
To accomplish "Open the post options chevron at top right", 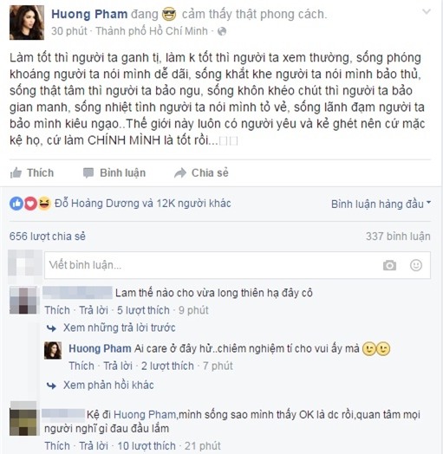I will pos(427,11).
